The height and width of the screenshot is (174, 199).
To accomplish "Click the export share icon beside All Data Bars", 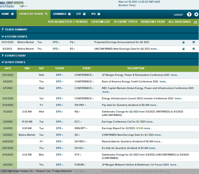I will [x=196, y=22].
